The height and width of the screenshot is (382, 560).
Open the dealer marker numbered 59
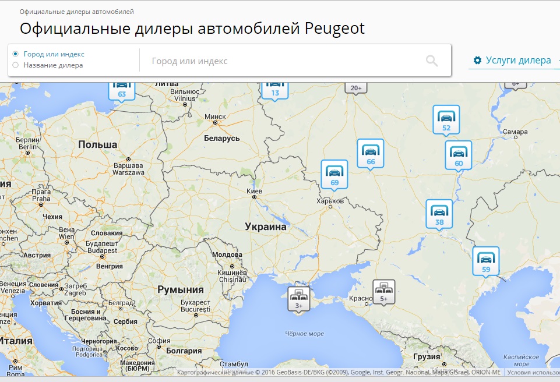(485, 261)
